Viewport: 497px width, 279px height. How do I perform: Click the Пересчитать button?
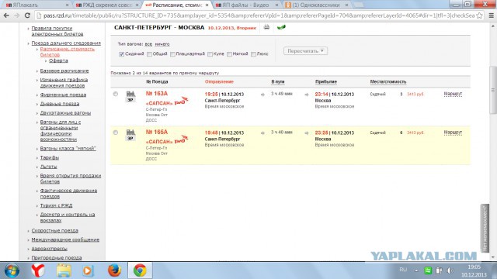pos(305,51)
